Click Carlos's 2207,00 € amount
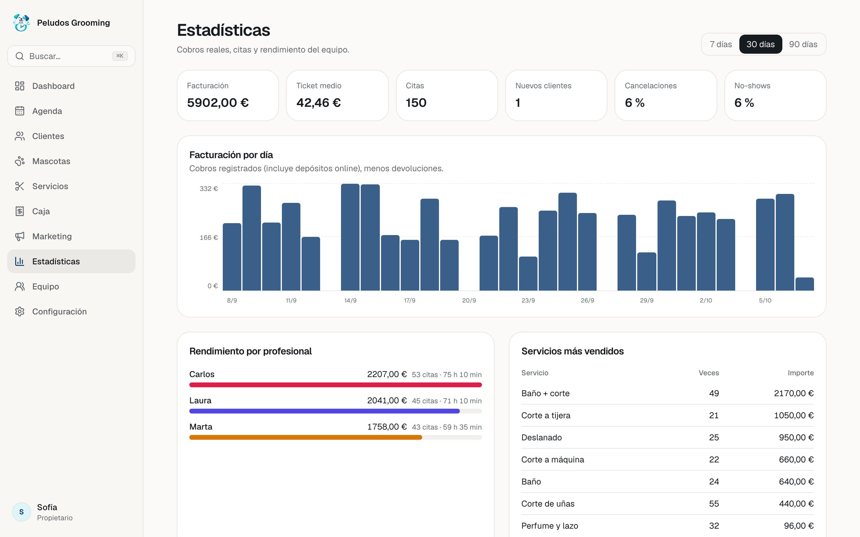 (387, 374)
